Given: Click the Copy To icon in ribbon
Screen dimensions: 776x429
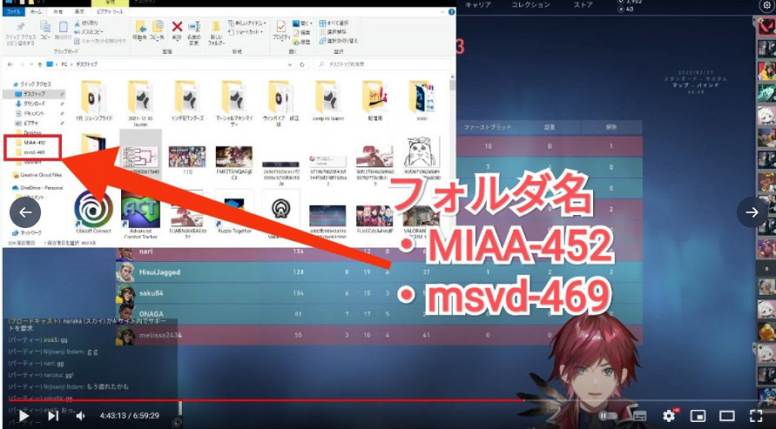Looking at the screenshot, I should (158, 27).
